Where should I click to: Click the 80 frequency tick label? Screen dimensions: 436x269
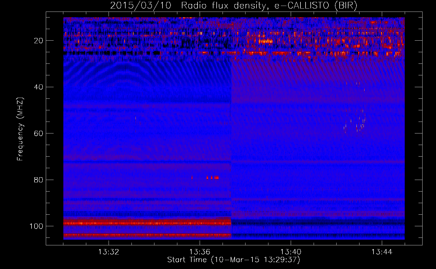[39, 180]
